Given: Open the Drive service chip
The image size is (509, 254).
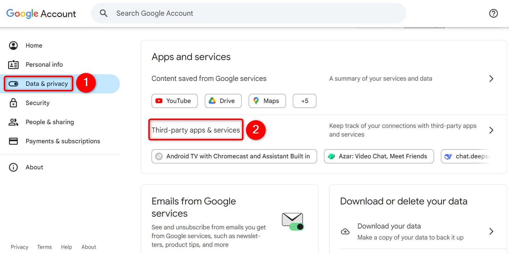Looking at the screenshot, I should [x=223, y=101].
